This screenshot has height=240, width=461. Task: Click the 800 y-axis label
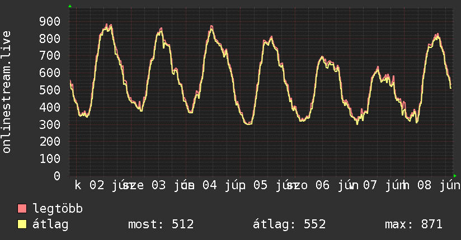coord(50,39)
